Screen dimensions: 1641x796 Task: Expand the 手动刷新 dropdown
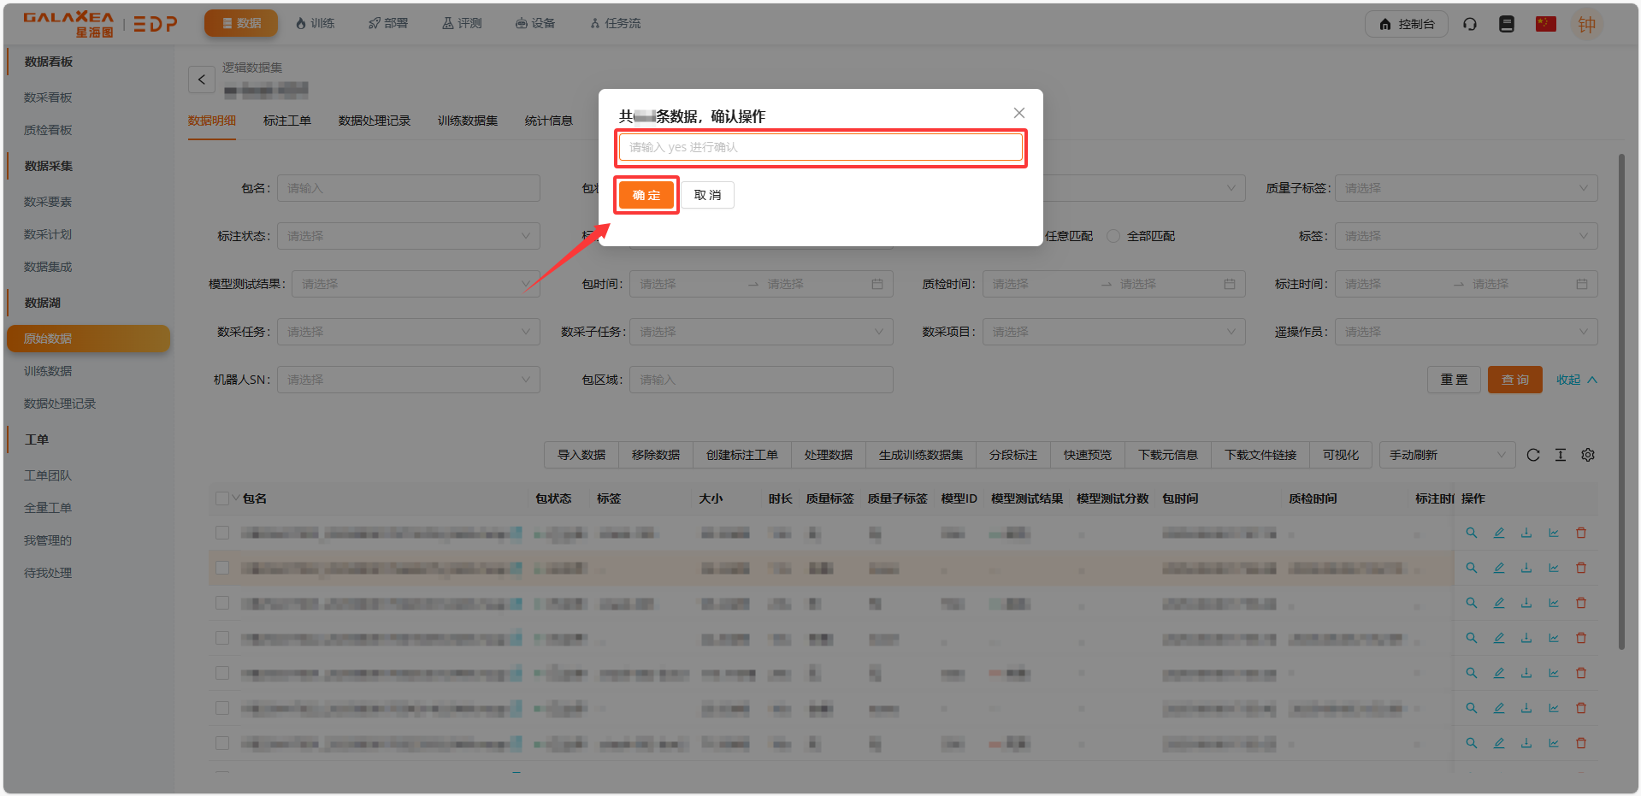click(x=1446, y=455)
